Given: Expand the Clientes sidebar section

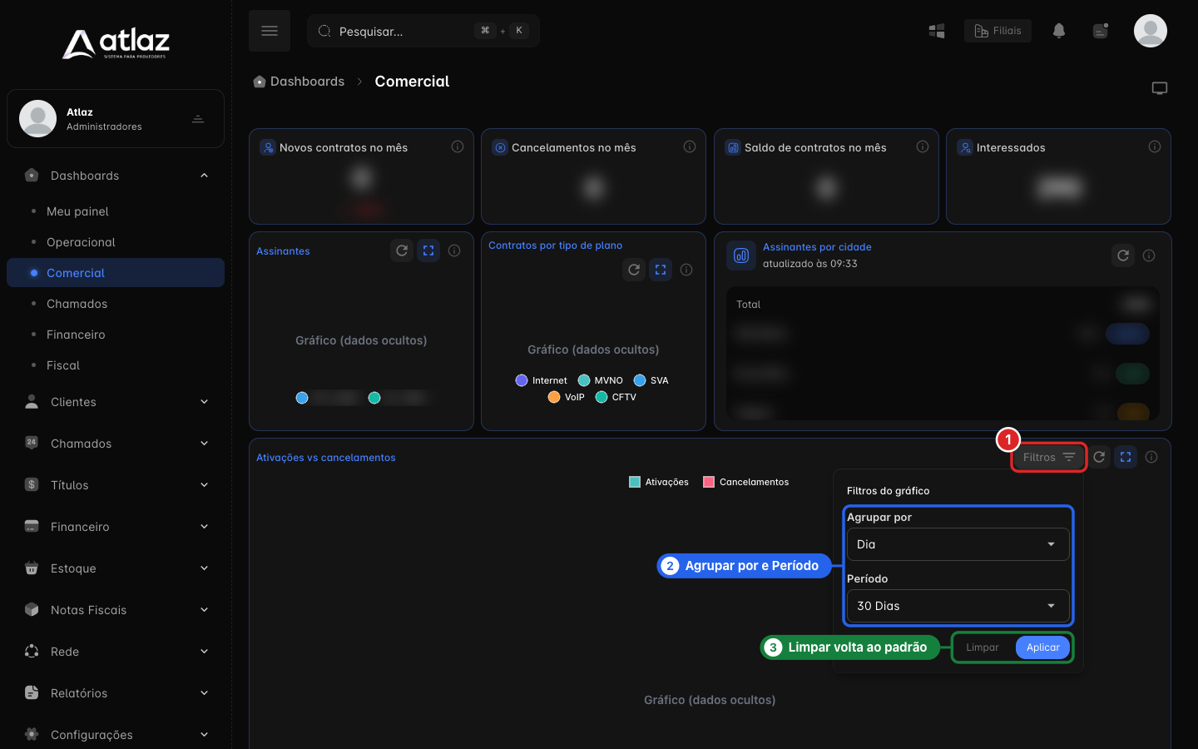Looking at the screenshot, I should [115, 402].
